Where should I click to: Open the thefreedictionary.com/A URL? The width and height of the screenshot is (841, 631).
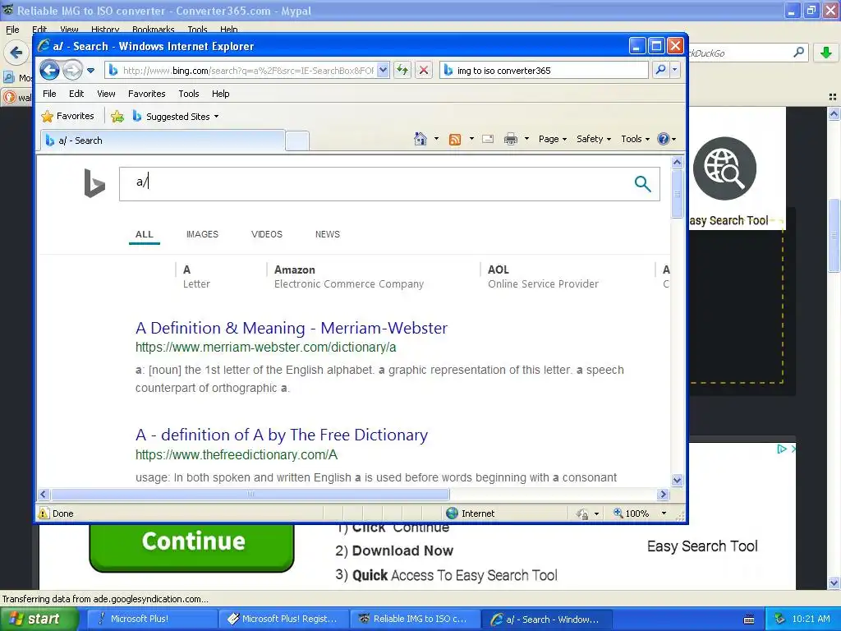(237, 455)
